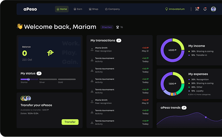
Task: Open the notifications bell
Action: (205, 9)
